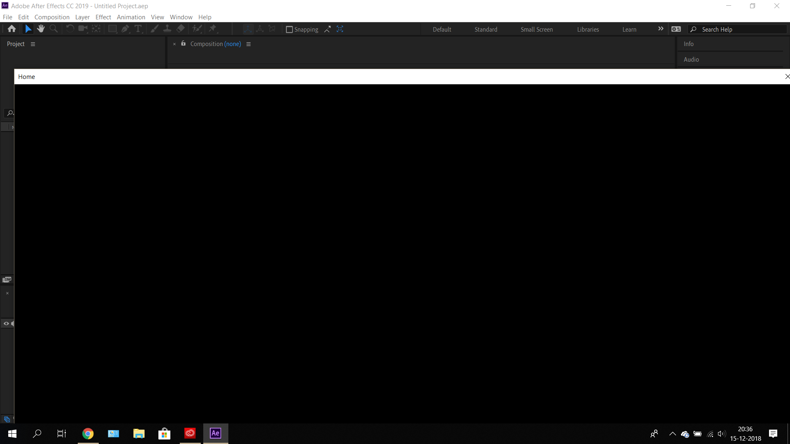This screenshot has width=790, height=444.
Task: Select the Puppet Pin tool
Action: [x=213, y=29]
